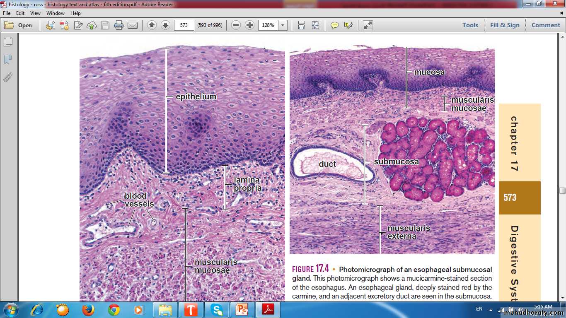The height and width of the screenshot is (318, 566).
Task: Expand the Comment pane
Action: tap(546, 25)
